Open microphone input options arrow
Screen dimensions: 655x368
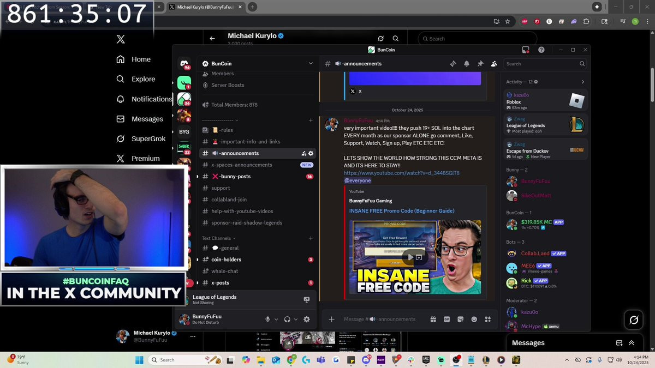click(x=276, y=319)
